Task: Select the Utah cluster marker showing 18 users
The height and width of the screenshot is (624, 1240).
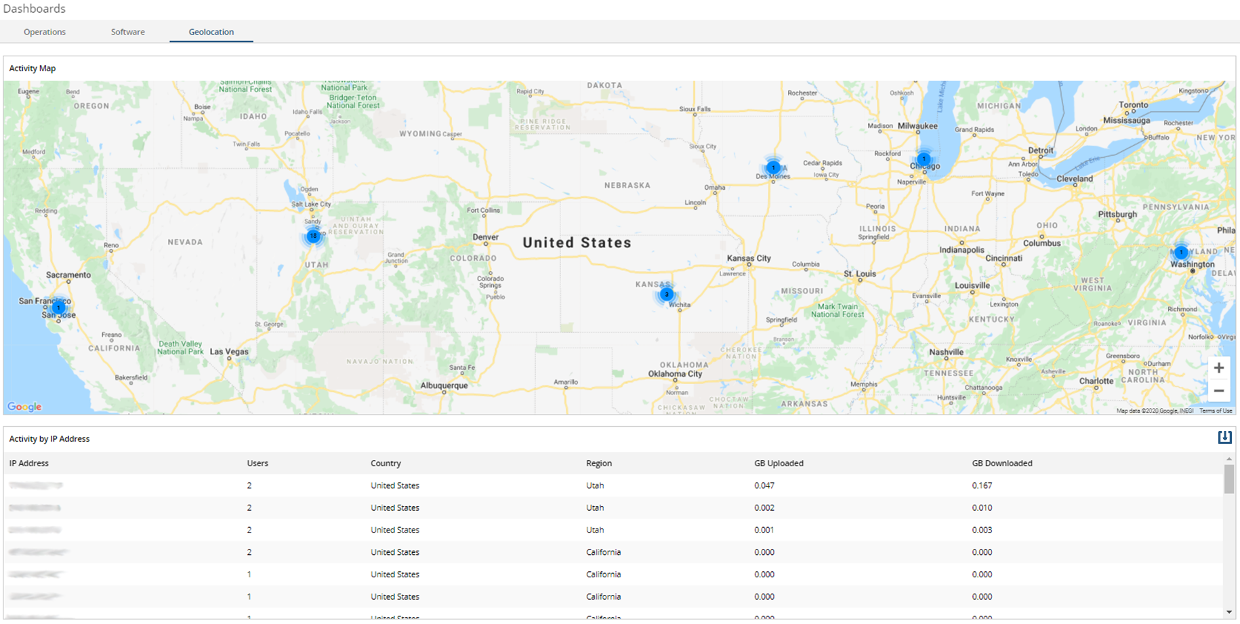Action: pos(313,236)
